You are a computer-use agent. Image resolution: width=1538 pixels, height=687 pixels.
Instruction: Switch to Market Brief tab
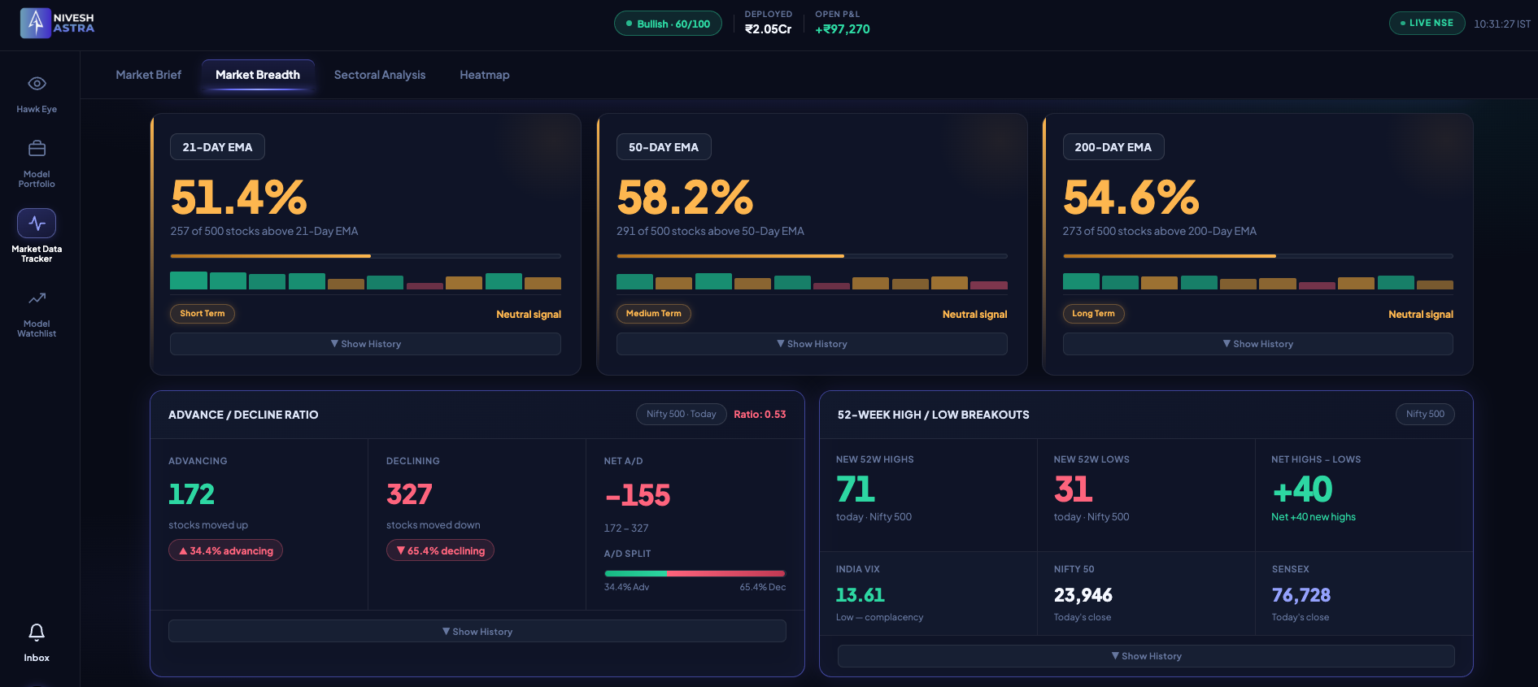[x=148, y=75]
